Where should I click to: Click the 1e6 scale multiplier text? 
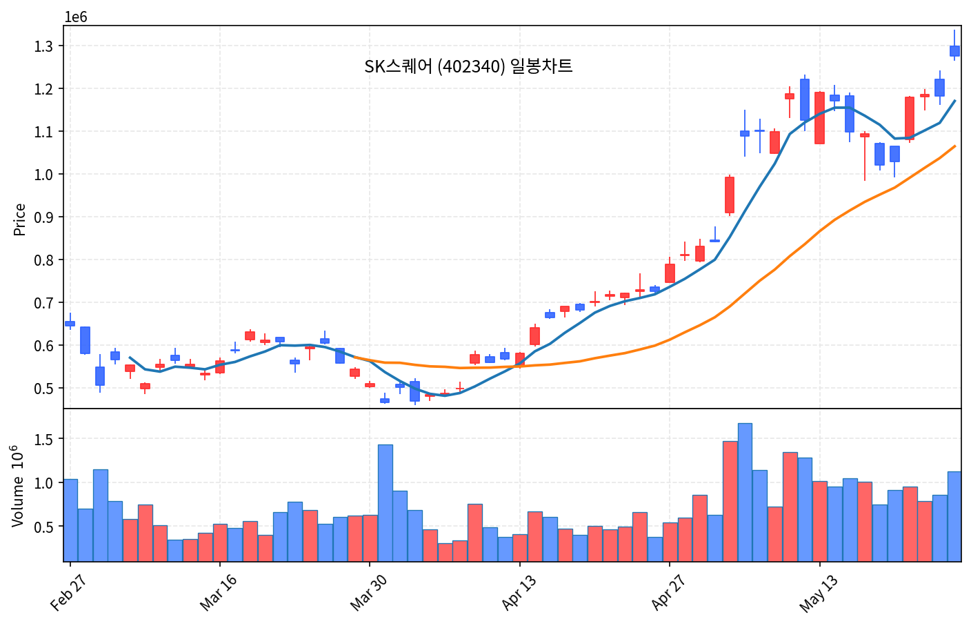click(76, 17)
